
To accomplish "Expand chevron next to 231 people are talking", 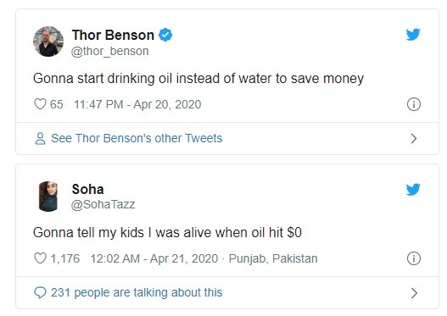I will click(414, 293).
